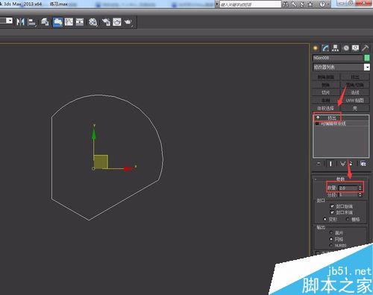Open the Render Setup icon
373x295 pixels.
[106, 22]
